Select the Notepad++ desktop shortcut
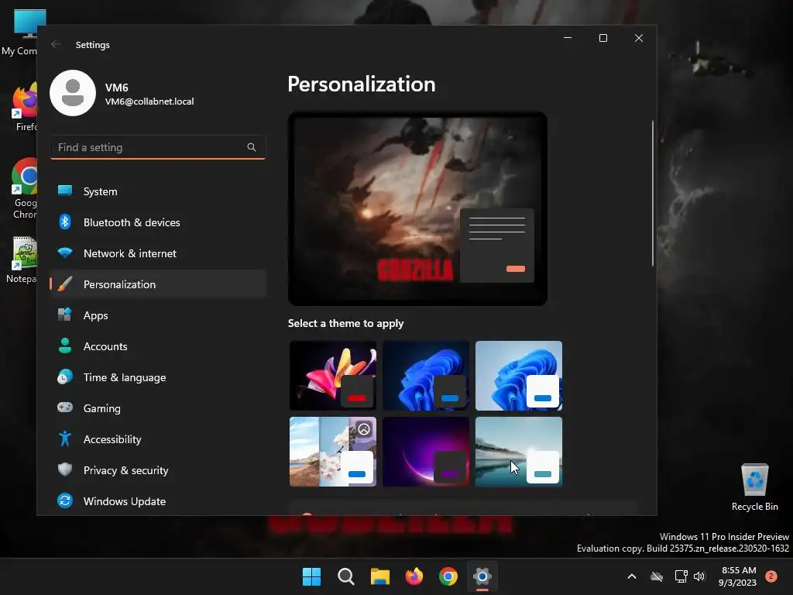The height and width of the screenshot is (595, 793). (x=22, y=260)
